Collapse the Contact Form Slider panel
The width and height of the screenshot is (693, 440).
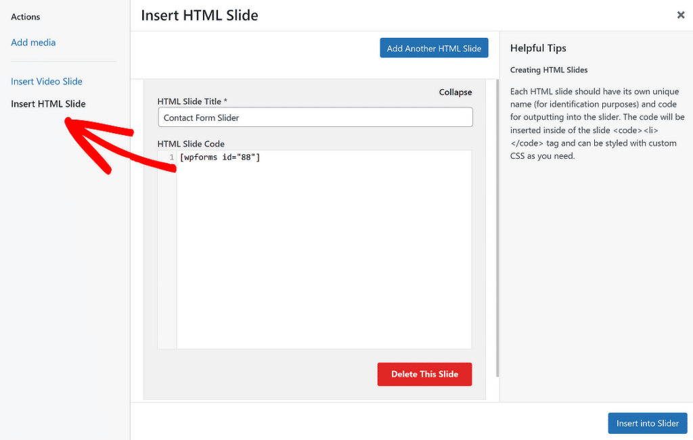(x=455, y=92)
